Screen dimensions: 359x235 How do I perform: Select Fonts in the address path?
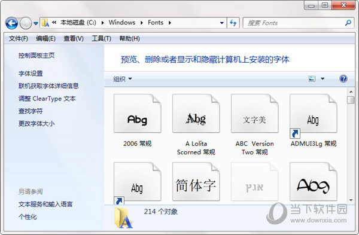click(156, 23)
